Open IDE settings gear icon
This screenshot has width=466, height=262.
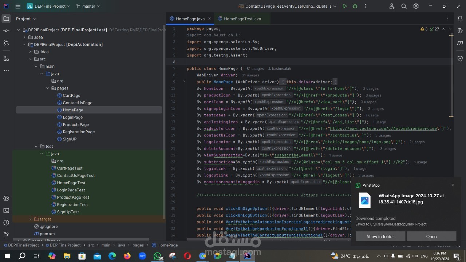(416, 6)
